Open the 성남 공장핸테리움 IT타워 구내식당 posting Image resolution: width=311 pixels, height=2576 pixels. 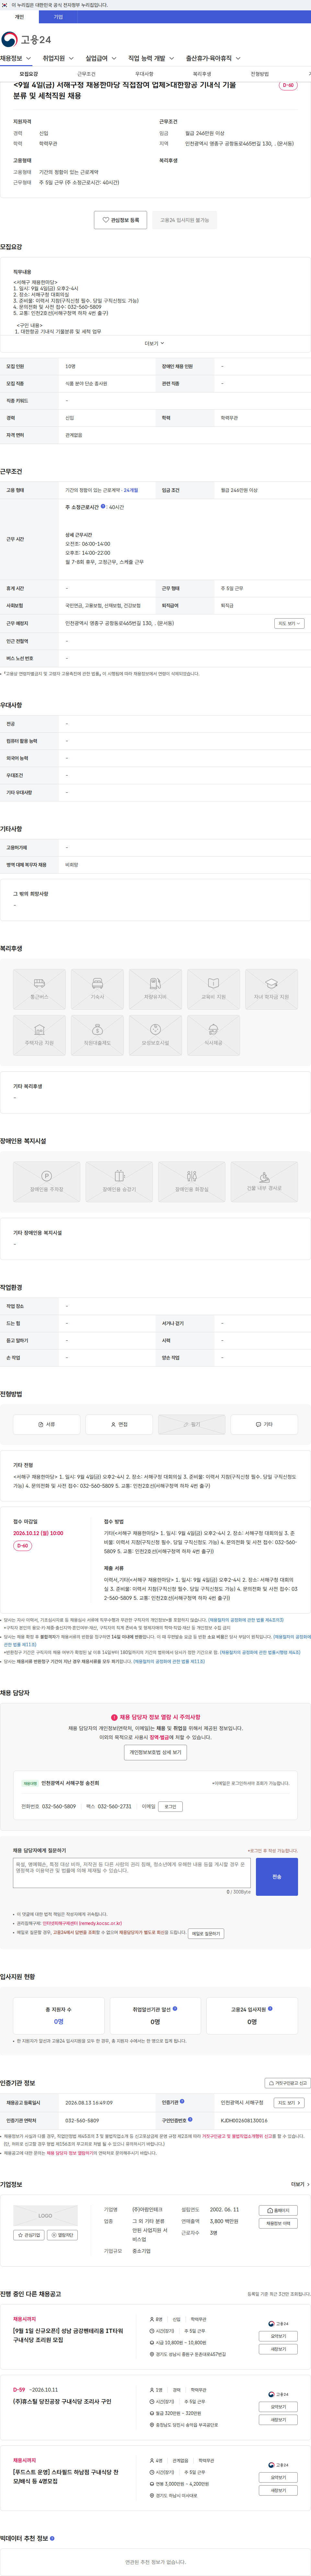[68, 2335]
